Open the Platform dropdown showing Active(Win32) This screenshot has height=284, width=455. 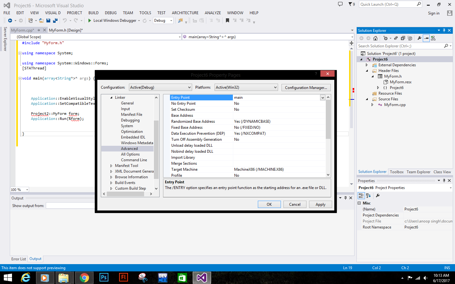tap(246, 87)
